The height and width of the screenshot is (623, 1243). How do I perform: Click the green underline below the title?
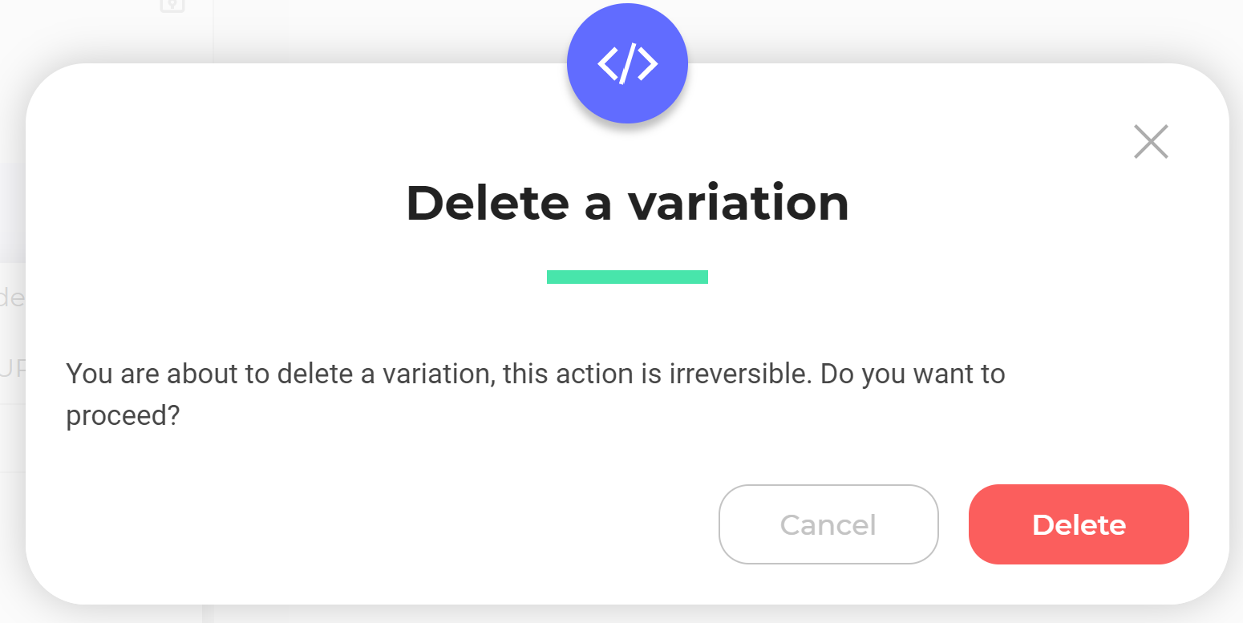pyautogui.click(x=627, y=277)
